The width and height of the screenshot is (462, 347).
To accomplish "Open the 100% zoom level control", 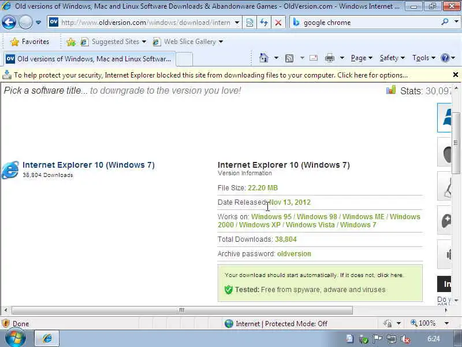I will pos(423,323).
